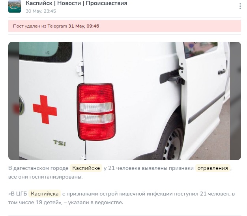Click the paragraph starting В дагестанском городе

pyautogui.click(x=120, y=172)
